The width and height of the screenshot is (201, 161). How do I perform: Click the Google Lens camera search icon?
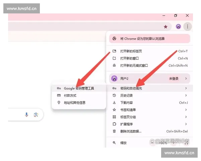tap(36, 115)
